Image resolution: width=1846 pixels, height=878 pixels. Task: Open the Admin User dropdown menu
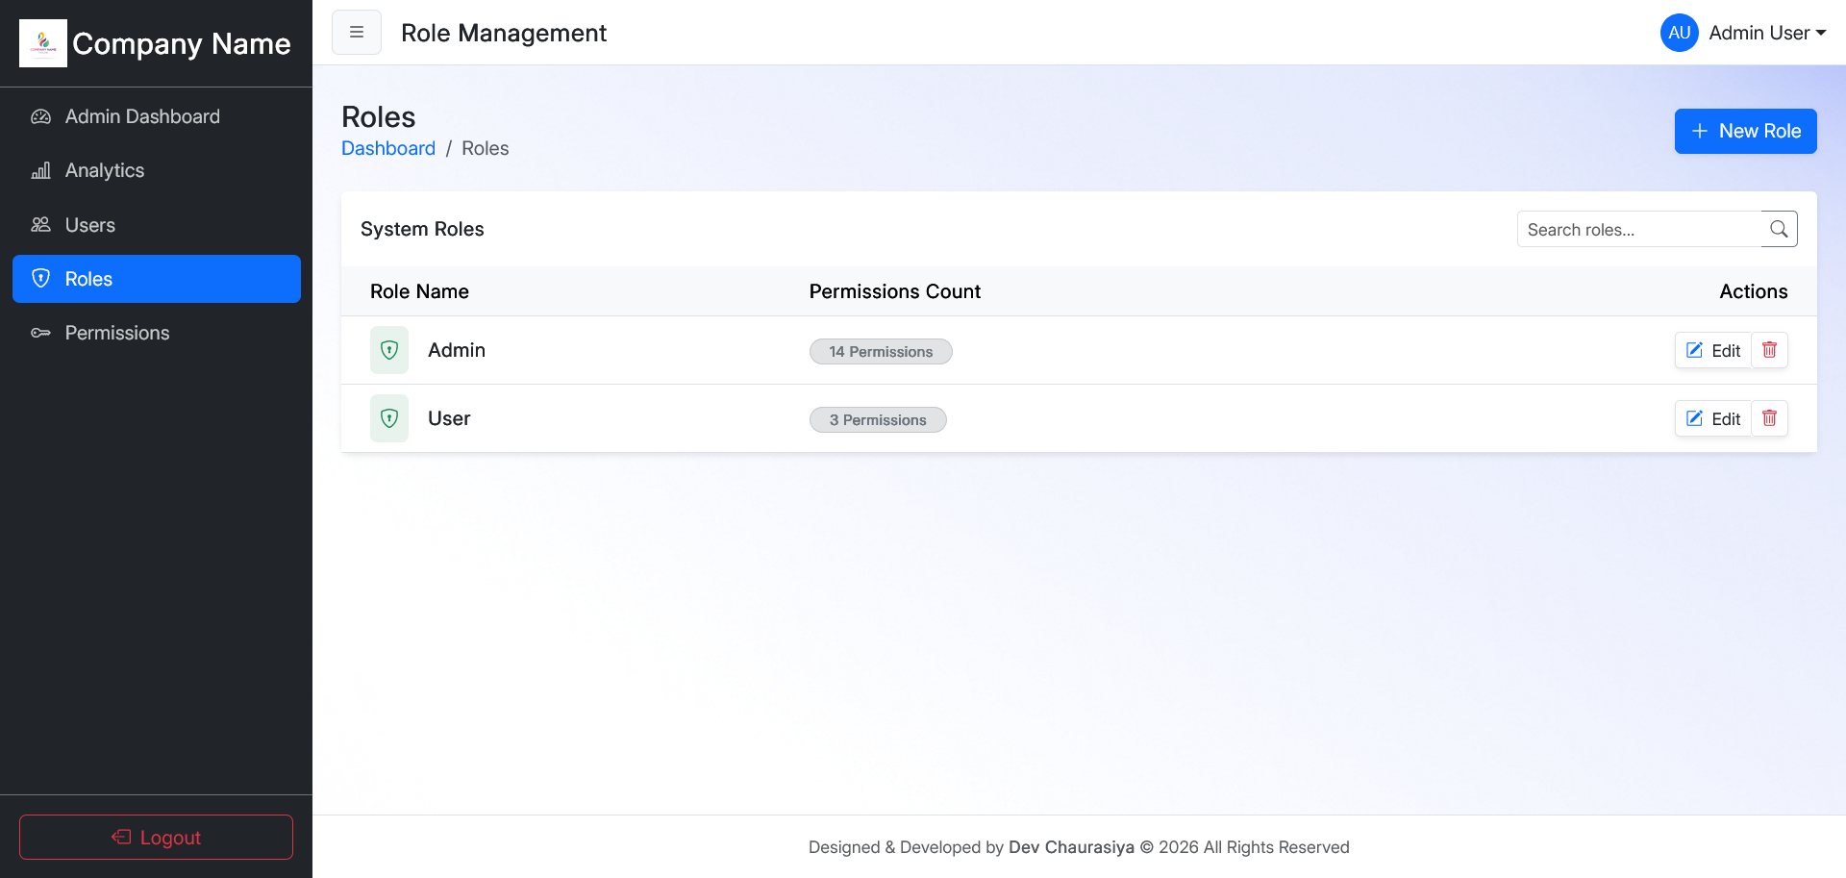(x=1767, y=33)
